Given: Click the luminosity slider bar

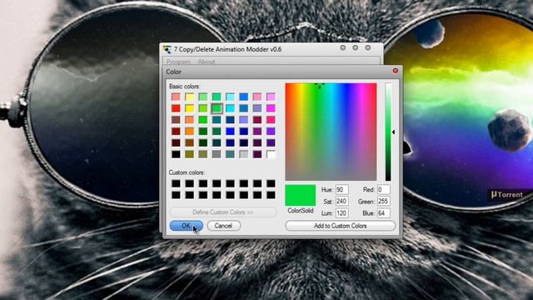Looking at the screenshot, I should (x=388, y=132).
